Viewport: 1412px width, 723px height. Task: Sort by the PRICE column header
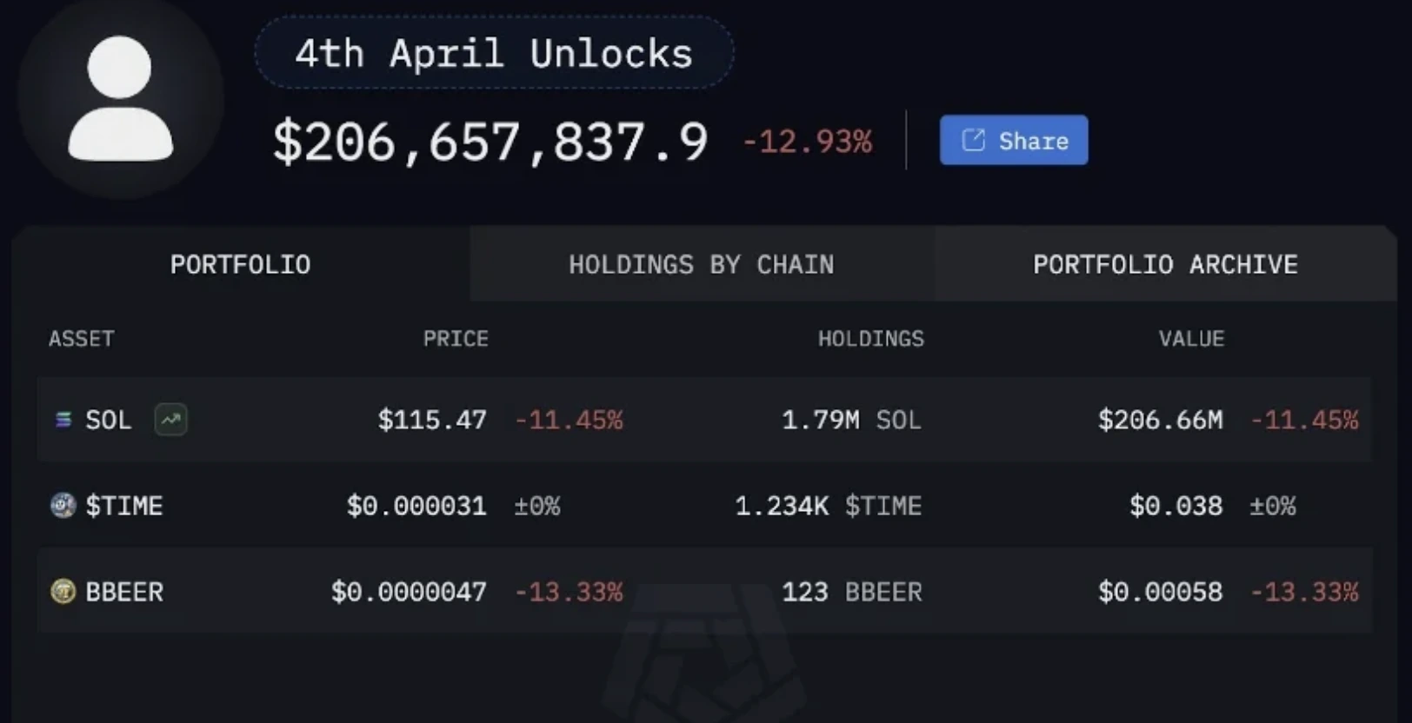coord(456,339)
